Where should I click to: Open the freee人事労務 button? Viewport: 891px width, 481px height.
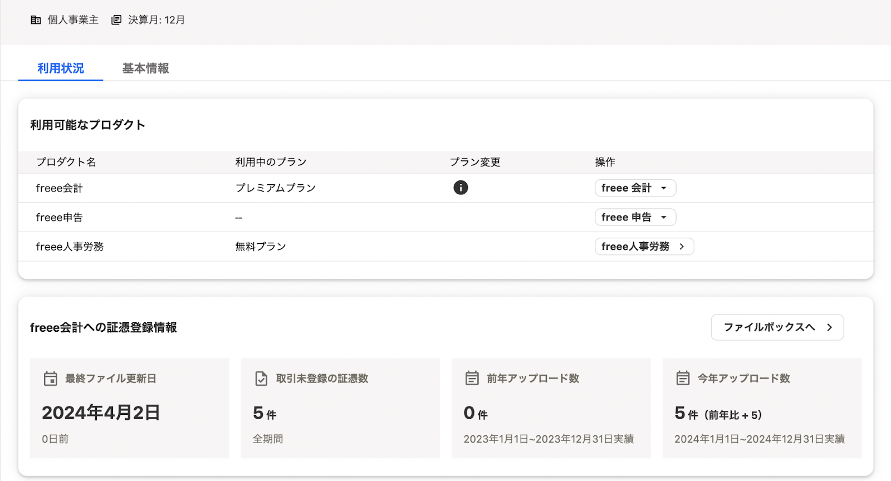click(644, 246)
